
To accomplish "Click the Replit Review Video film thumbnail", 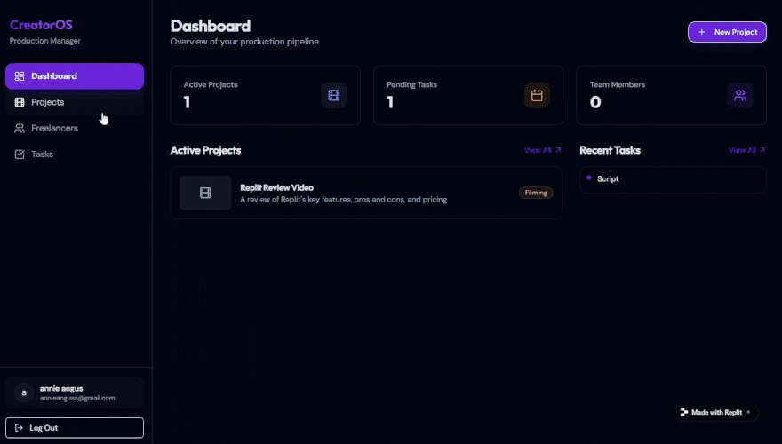I will (x=205, y=193).
